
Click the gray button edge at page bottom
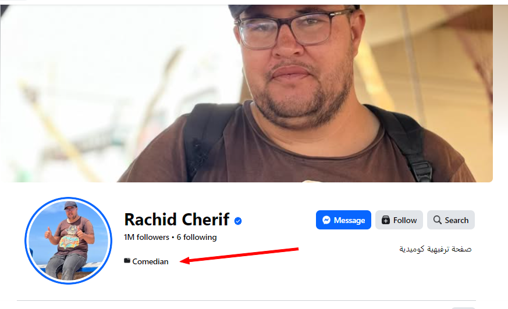[x=463, y=308]
